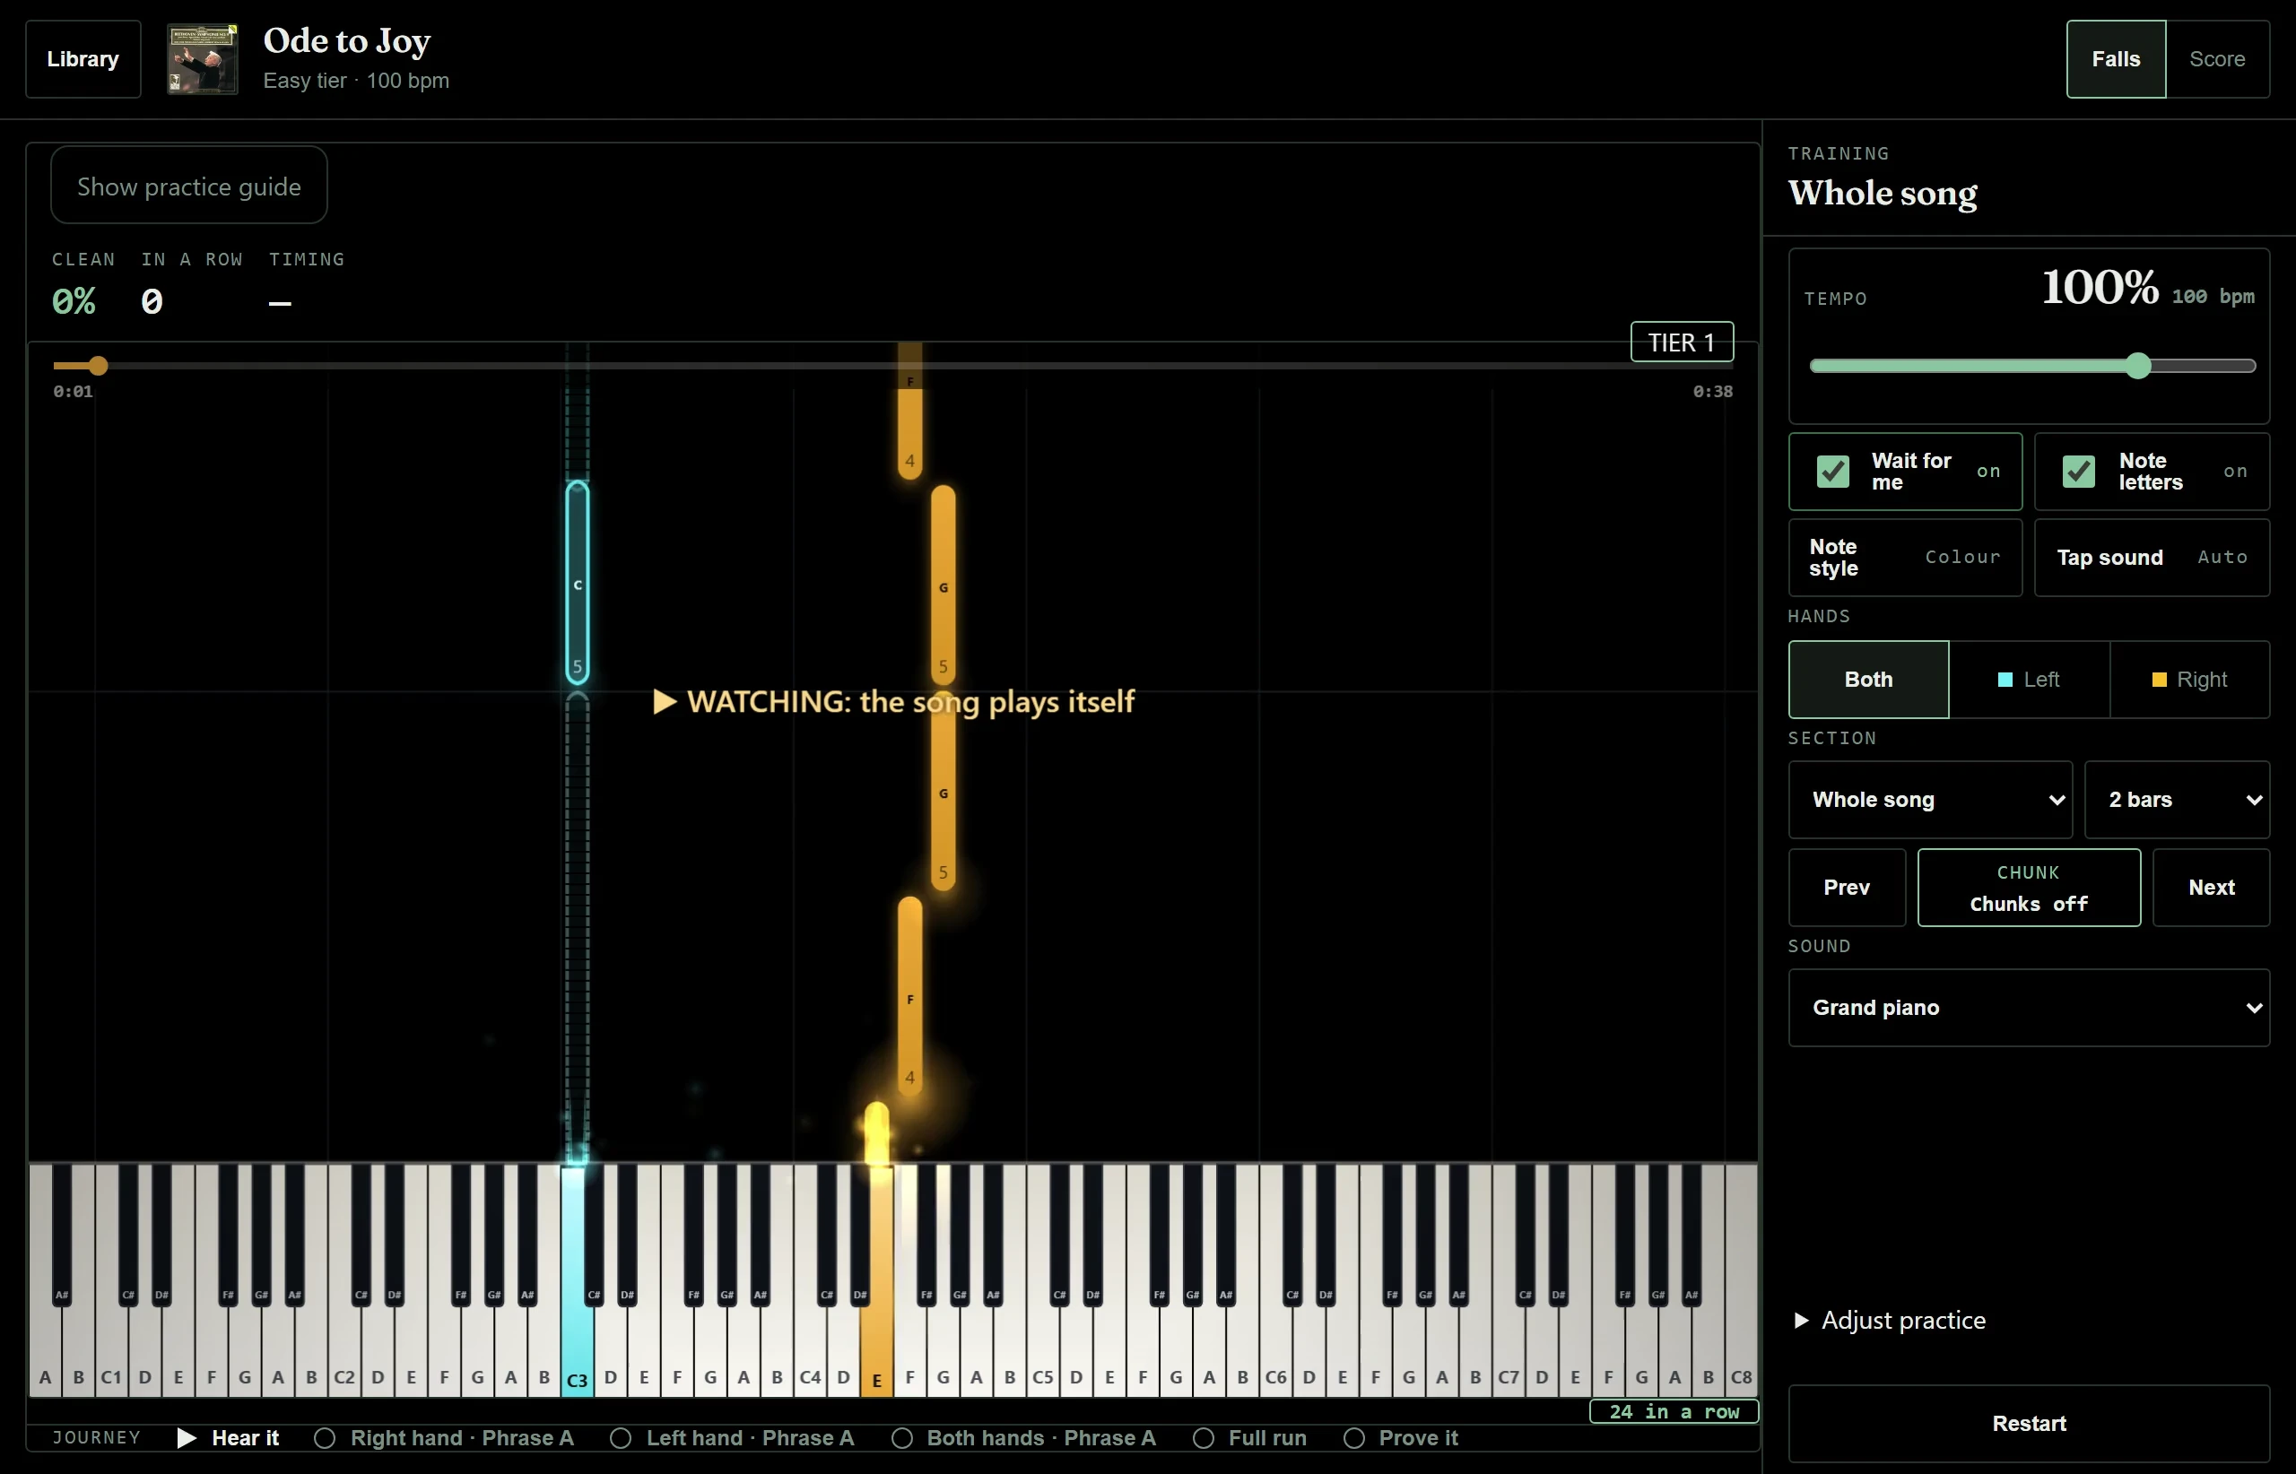
Task: Toggle the Note style Colour setting
Action: [x=1905, y=558]
